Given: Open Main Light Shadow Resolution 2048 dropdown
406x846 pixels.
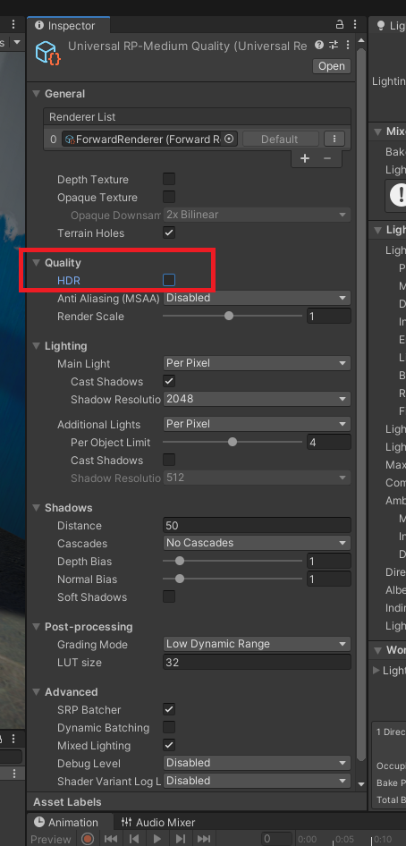Looking at the screenshot, I should 257,399.
